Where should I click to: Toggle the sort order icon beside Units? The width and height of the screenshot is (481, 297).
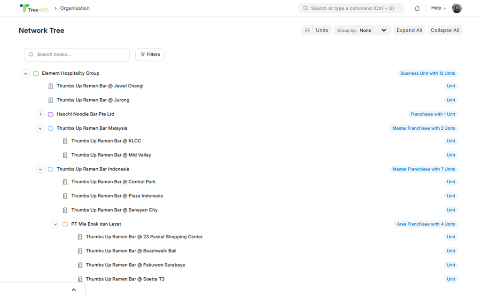(x=307, y=31)
